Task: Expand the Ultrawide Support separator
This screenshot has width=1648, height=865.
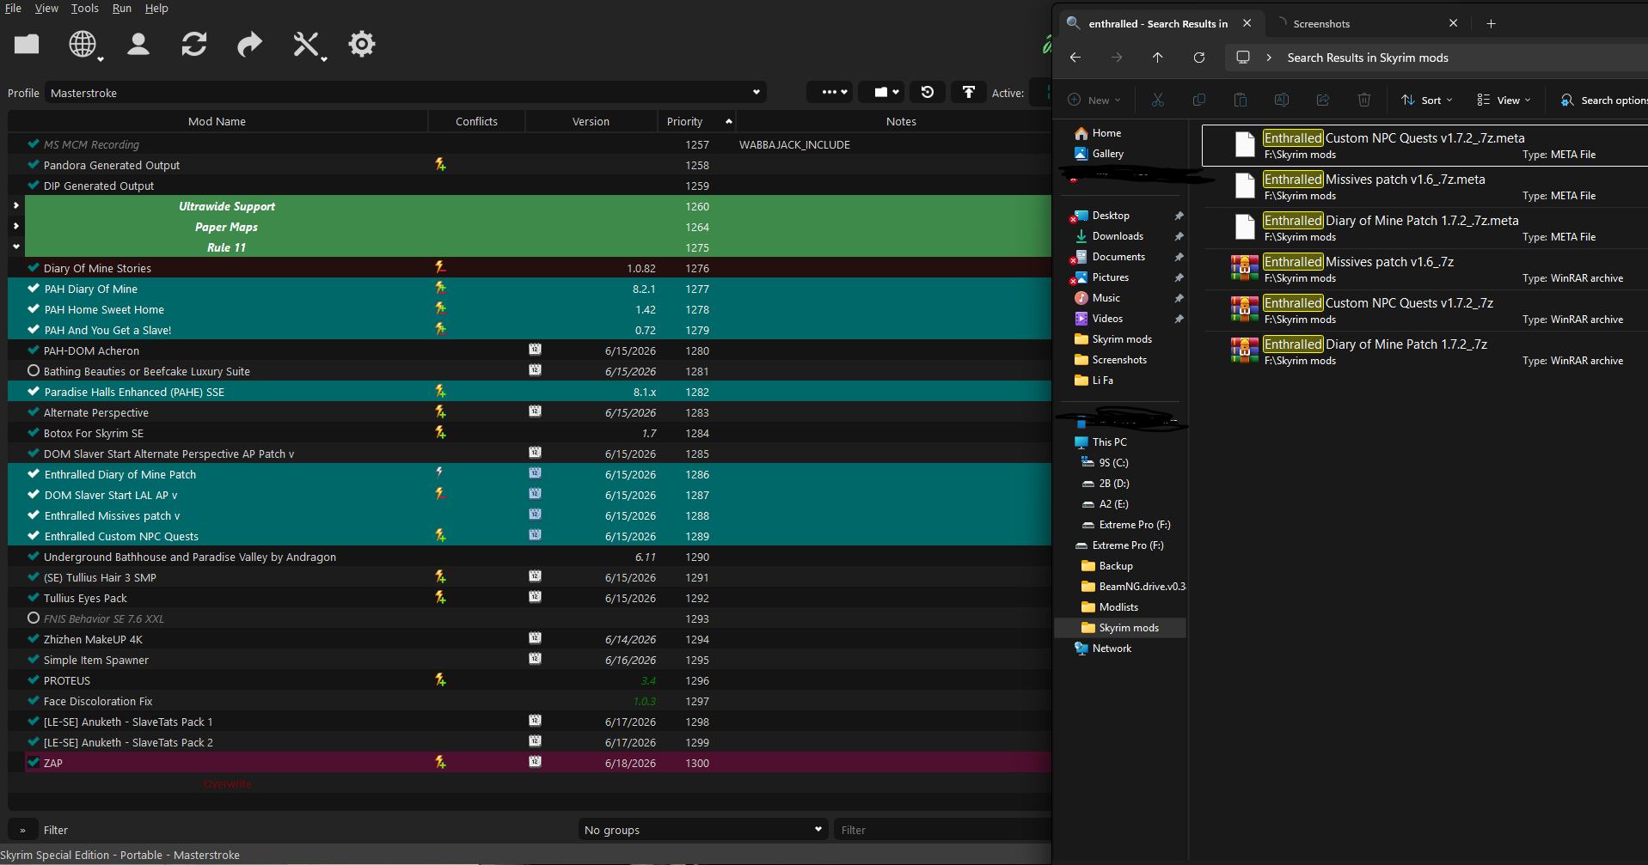Action: point(15,206)
